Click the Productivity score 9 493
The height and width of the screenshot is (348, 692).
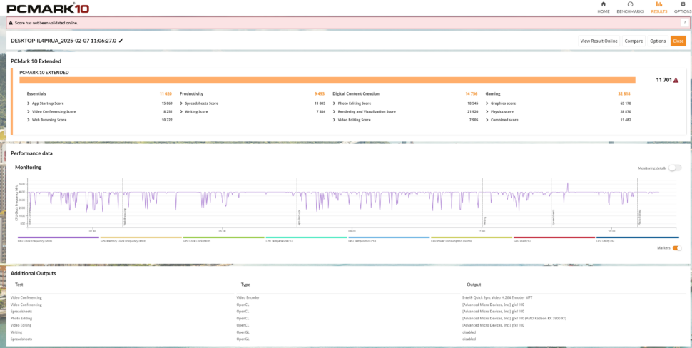(x=320, y=94)
